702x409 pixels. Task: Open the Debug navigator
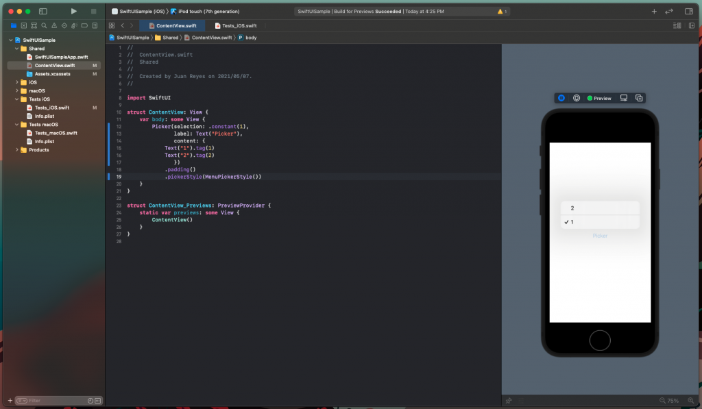pos(74,25)
